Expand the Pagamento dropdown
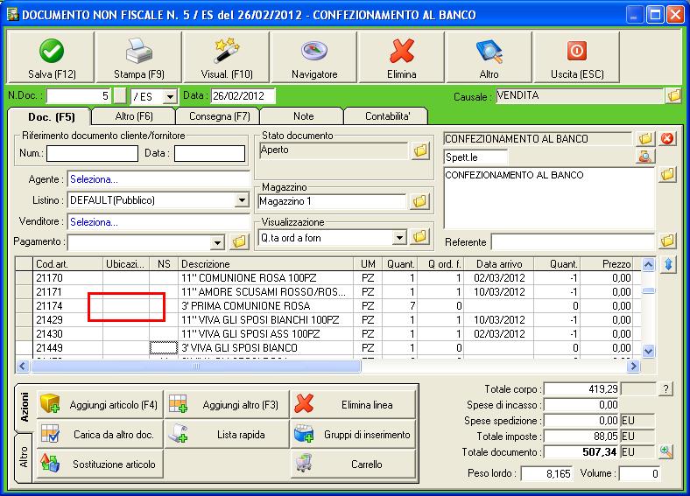The width and height of the screenshot is (690, 496). (217, 242)
